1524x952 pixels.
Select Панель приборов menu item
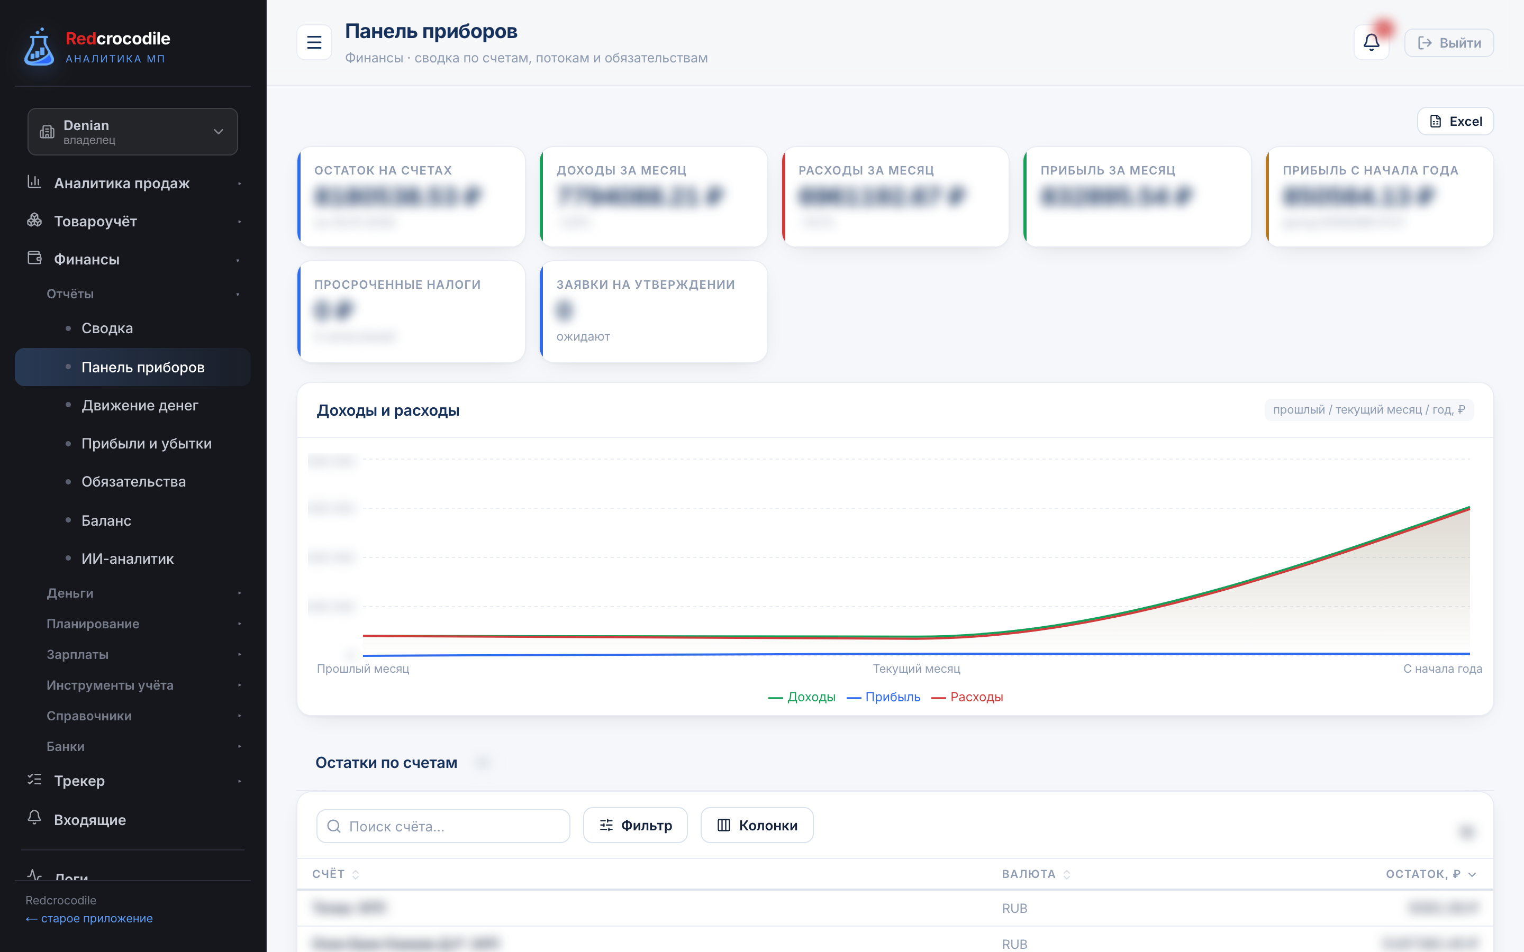133,367
